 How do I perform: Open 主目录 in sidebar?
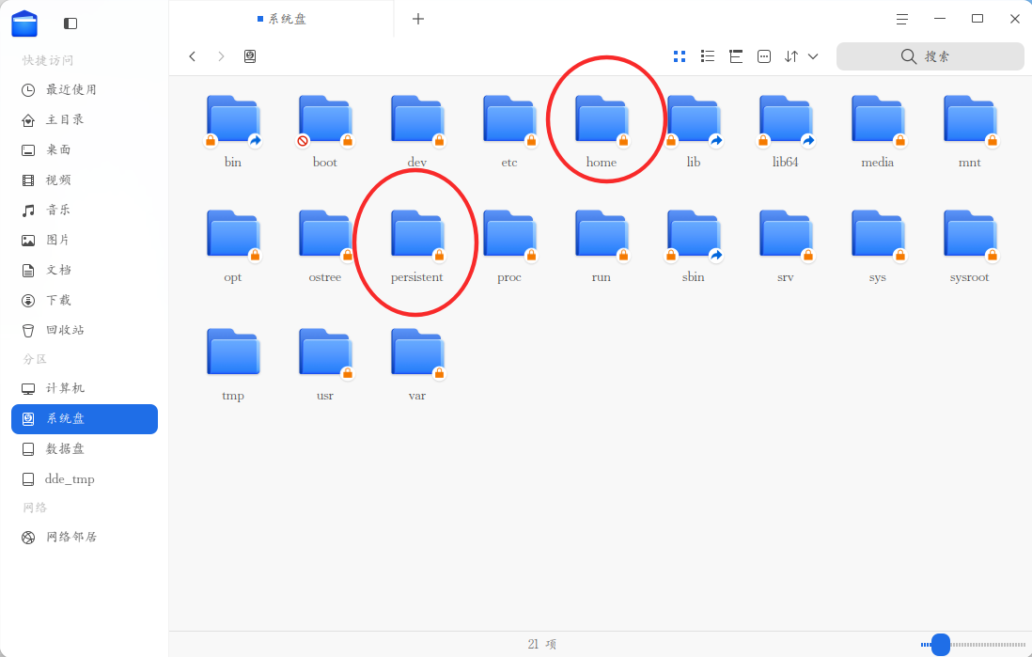[85, 119]
